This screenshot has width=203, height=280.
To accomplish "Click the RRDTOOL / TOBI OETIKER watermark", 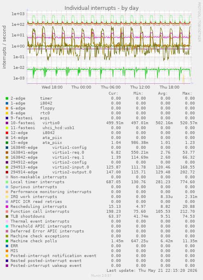I will (199, 22).
